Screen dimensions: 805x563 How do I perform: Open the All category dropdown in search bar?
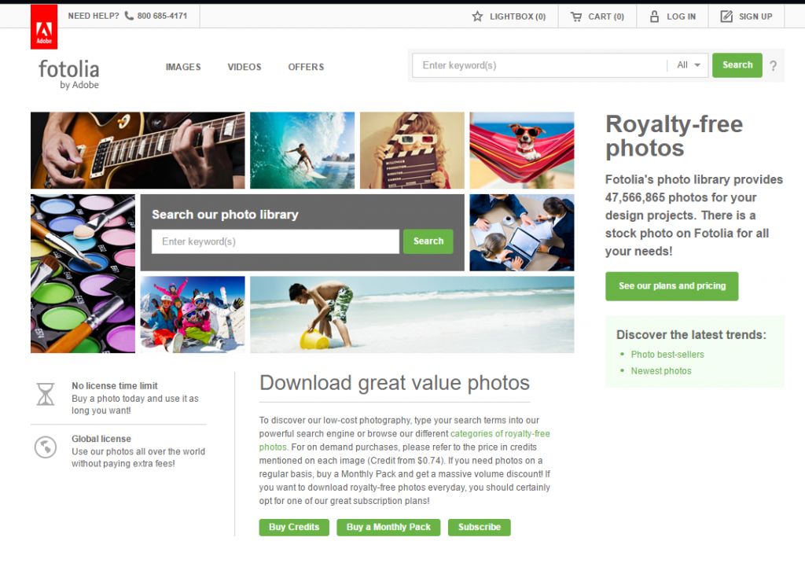click(x=688, y=65)
